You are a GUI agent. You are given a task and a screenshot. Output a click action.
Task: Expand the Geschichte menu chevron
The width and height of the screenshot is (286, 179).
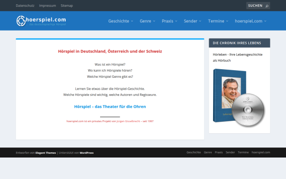132,21
